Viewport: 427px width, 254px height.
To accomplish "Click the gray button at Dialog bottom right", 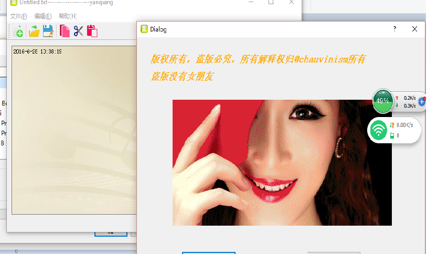I will [x=334, y=253].
